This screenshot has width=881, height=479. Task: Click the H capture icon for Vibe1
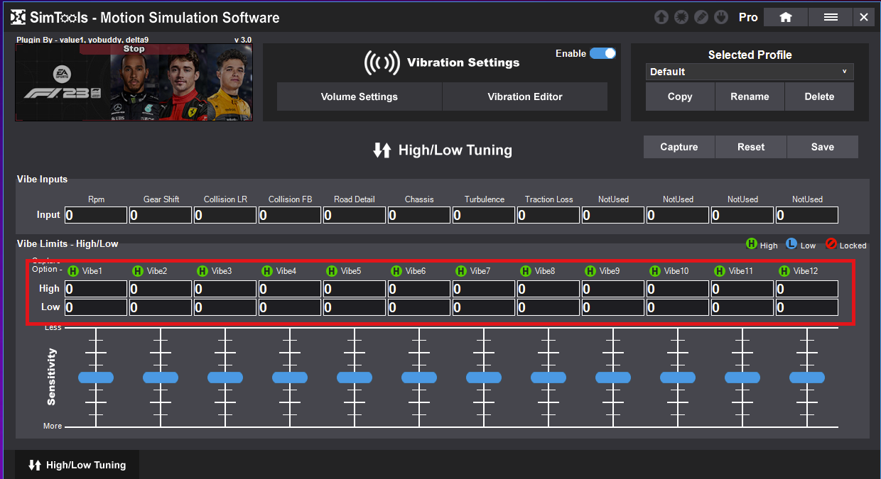click(73, 270)
